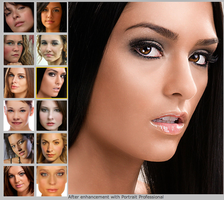
Task: Select the thumbnail with dark bangs and tilted face
Action: tap(19, 17)
